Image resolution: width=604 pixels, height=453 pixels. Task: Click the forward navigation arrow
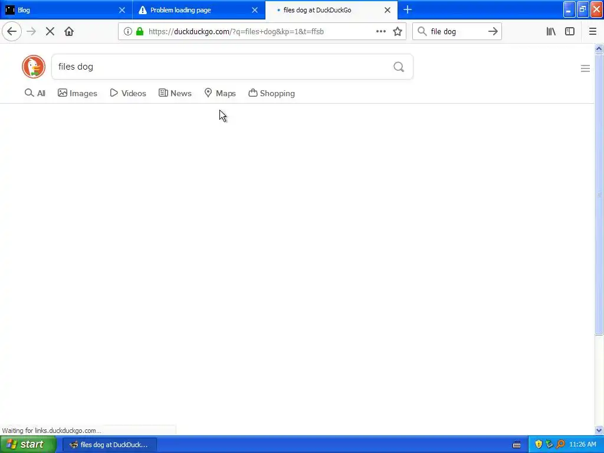31,32
